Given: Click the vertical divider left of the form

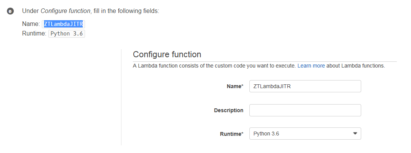Looking at the screenshot, I should 121,97.
